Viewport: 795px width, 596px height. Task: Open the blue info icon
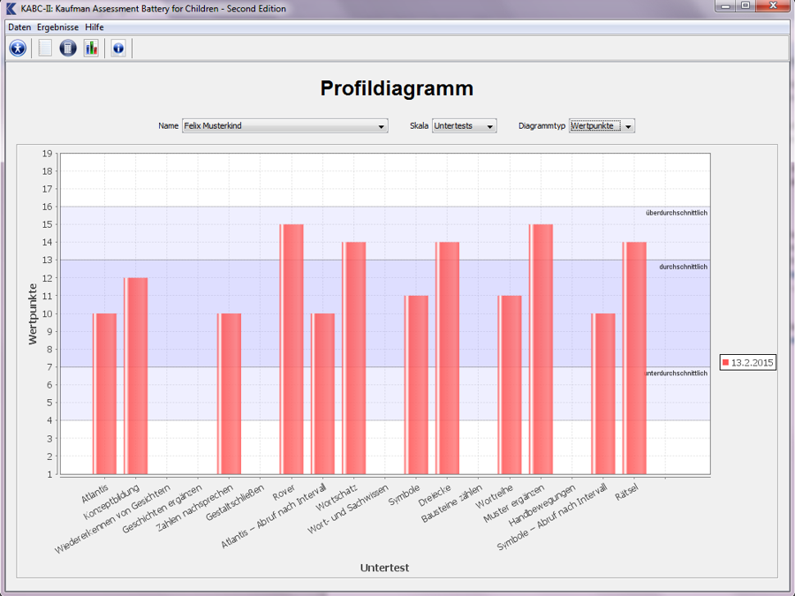118,48
